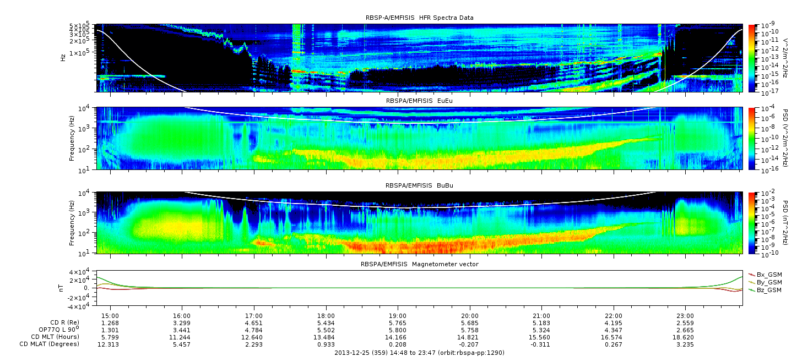The width and height of the screenshot is (797, 362).
Task: Click the RBSPA/EMFISIS BuBu panel title
Action: pyautogui.click(x=419, y=185)
